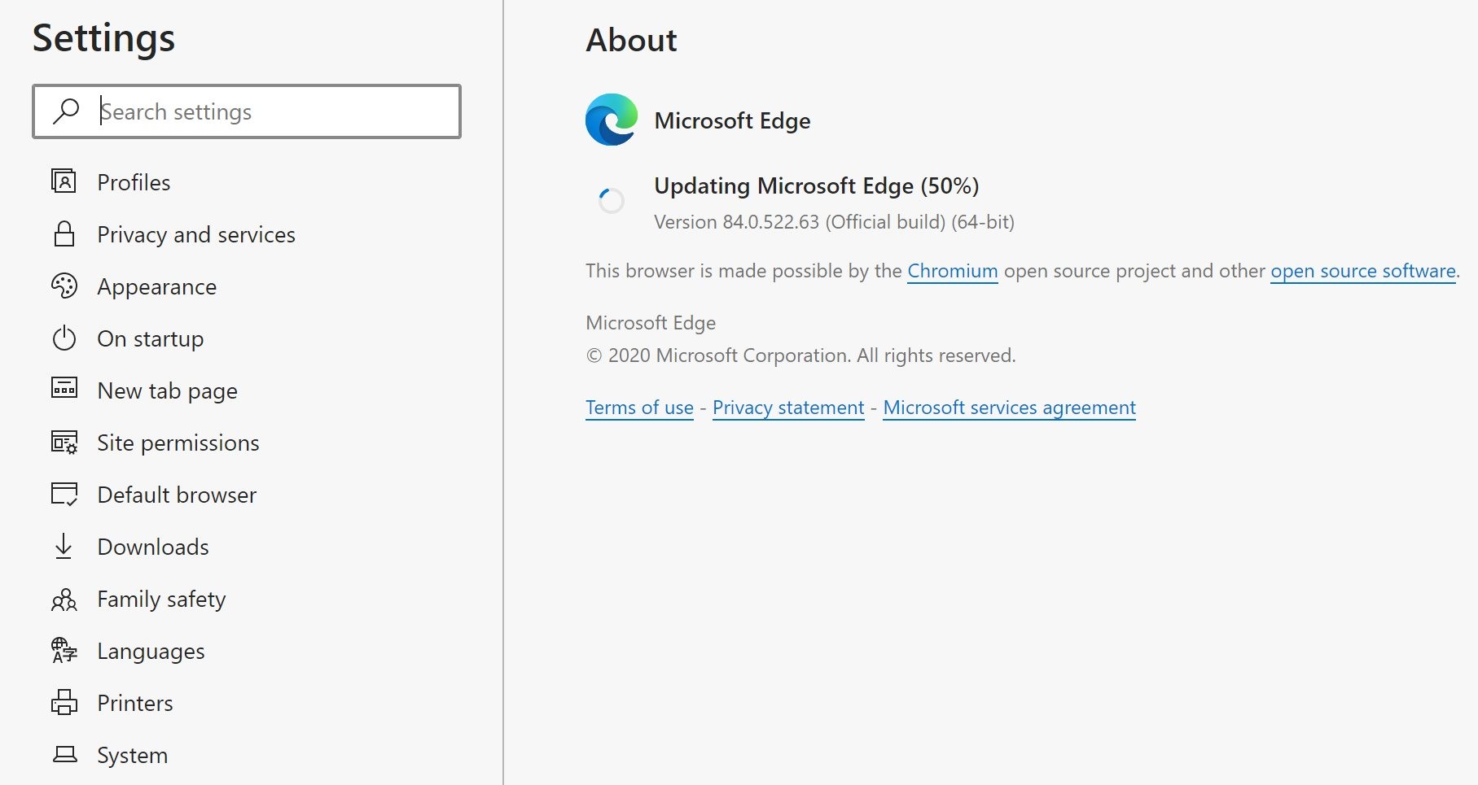
Task: Open the Chromium link
Action: click(952, 271)
